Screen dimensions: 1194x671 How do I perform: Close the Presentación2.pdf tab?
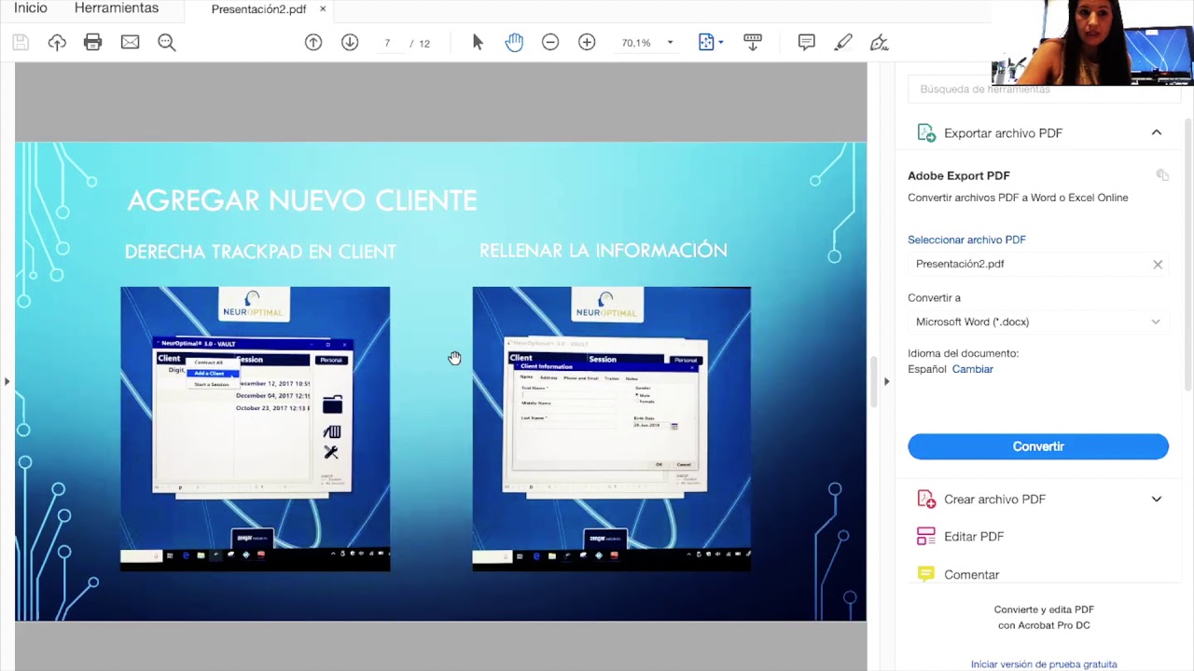[323, 9]
